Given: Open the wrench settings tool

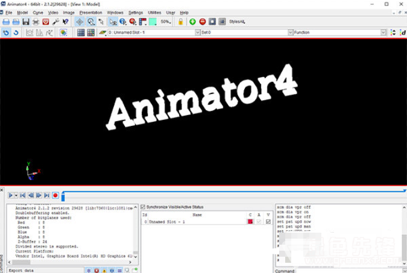Looking at the screenshot, I should (x=55, y=22).
